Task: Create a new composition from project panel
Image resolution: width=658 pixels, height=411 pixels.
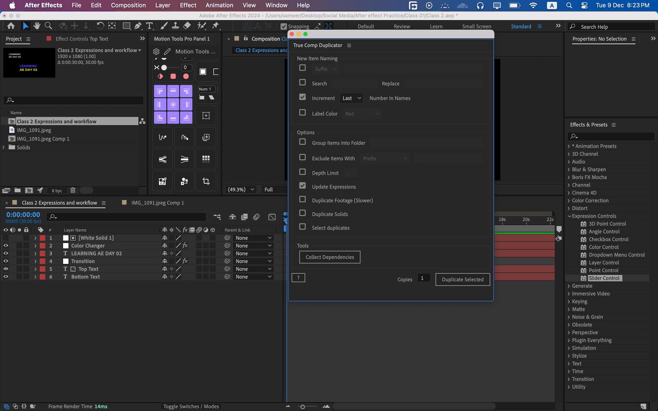Action: (29, 190)
